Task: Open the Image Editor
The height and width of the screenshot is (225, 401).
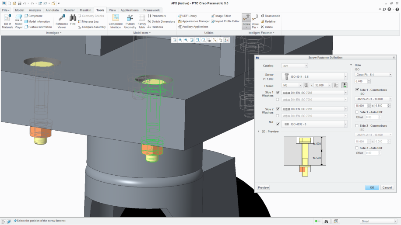Action: pos(221,16)
